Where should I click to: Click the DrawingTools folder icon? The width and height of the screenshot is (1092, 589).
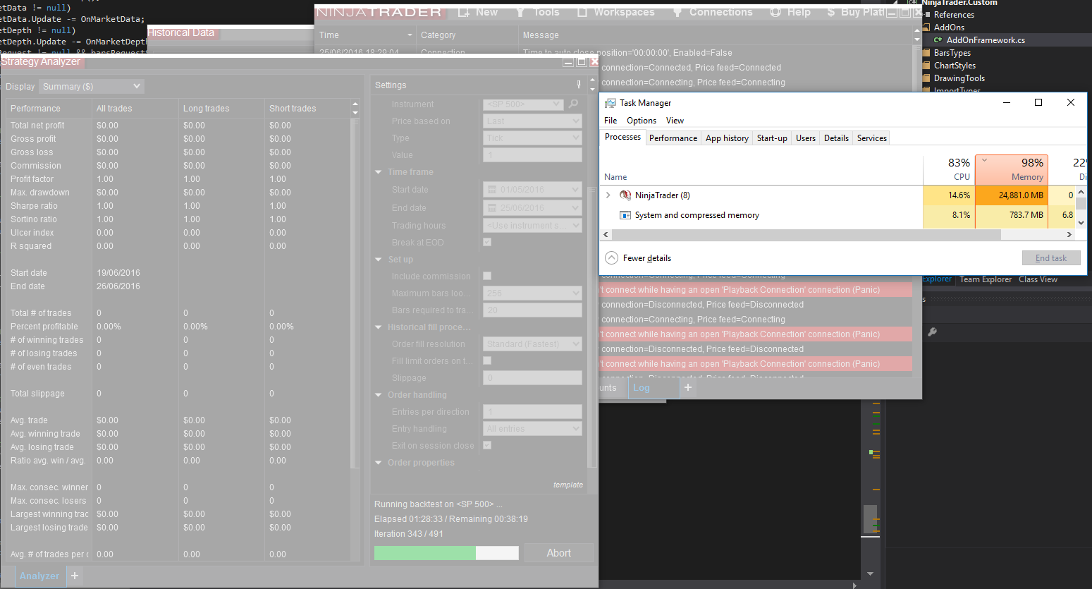[x=926, y=78]
